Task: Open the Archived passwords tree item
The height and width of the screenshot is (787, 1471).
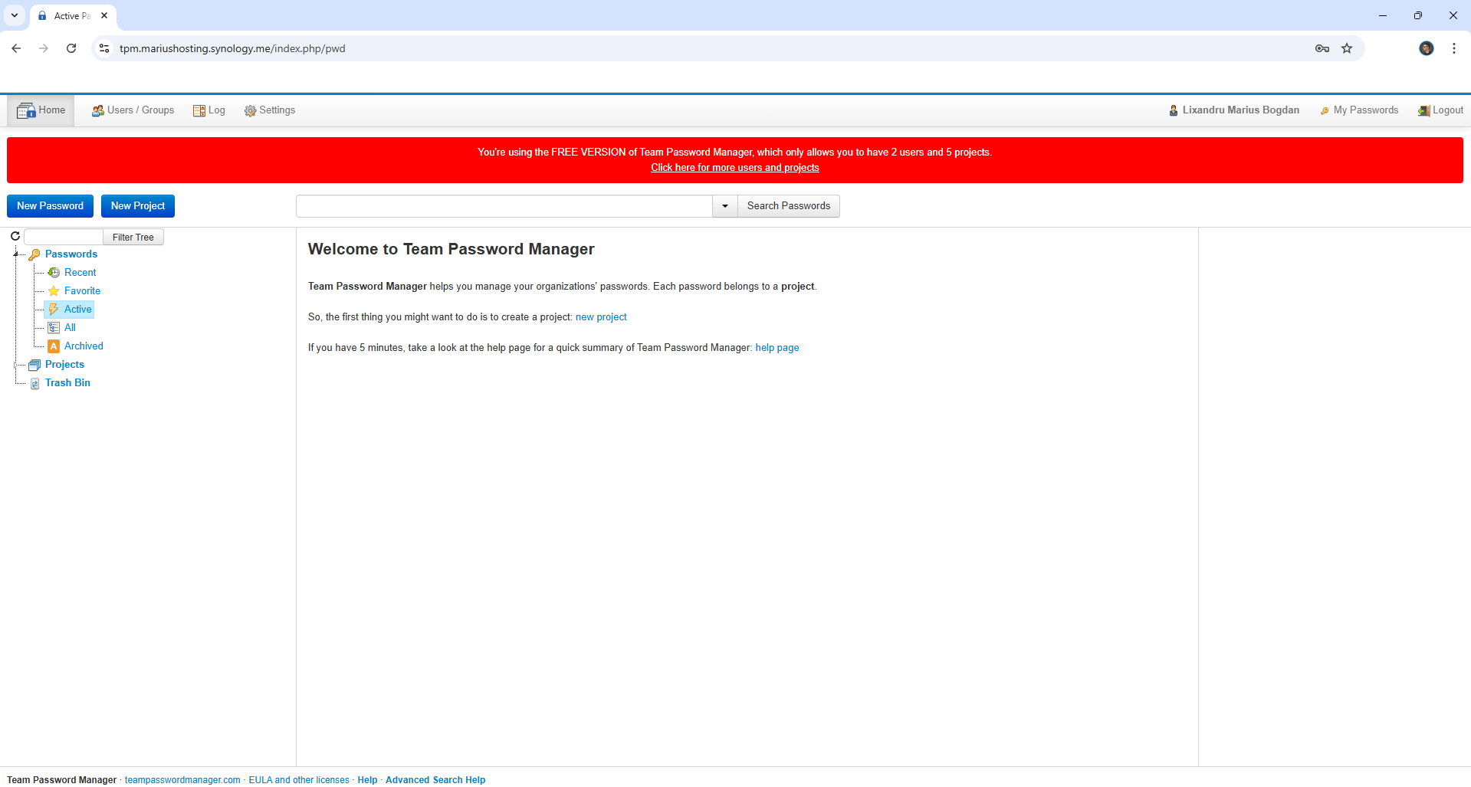Action: click(x=84, y=346)
